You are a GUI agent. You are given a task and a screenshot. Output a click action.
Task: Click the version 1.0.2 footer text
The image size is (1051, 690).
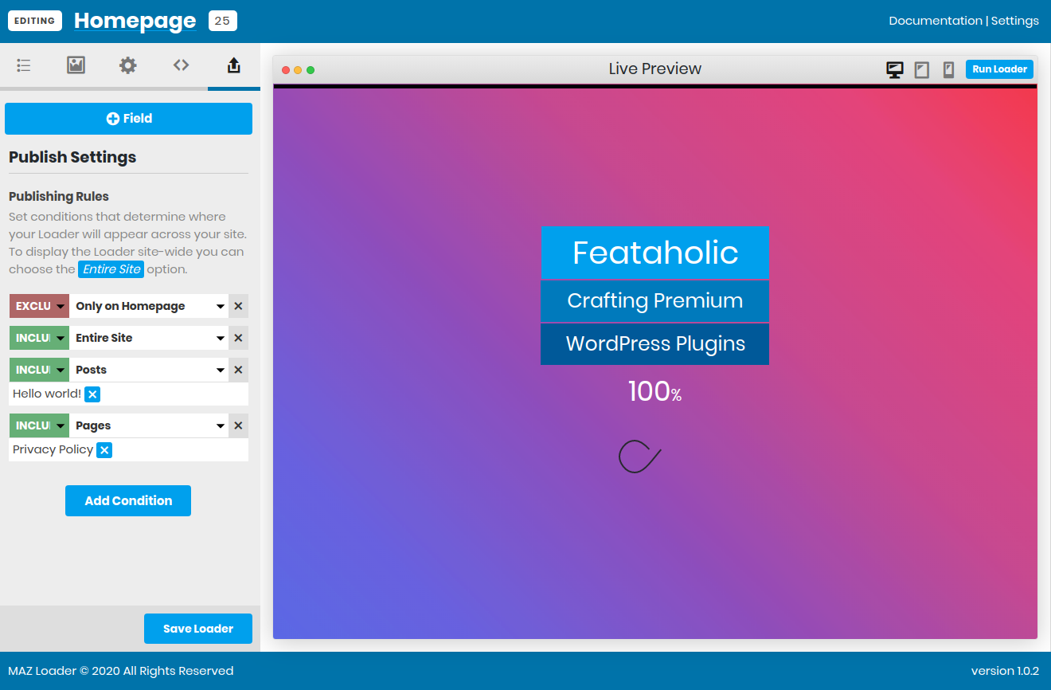tap(1005, 671)
